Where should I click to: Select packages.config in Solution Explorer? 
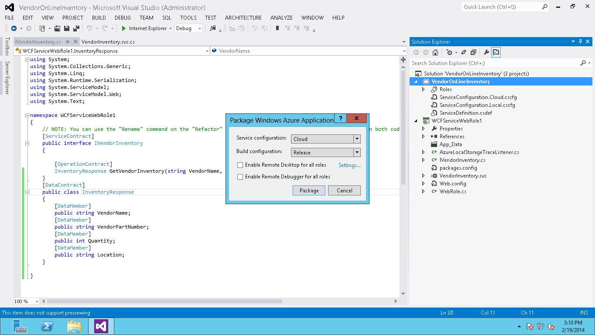click(458, 168)
